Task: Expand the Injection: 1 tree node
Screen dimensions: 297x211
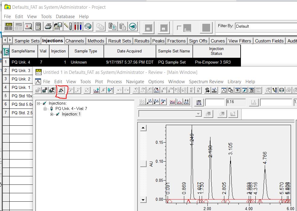Action: point(52,114)
